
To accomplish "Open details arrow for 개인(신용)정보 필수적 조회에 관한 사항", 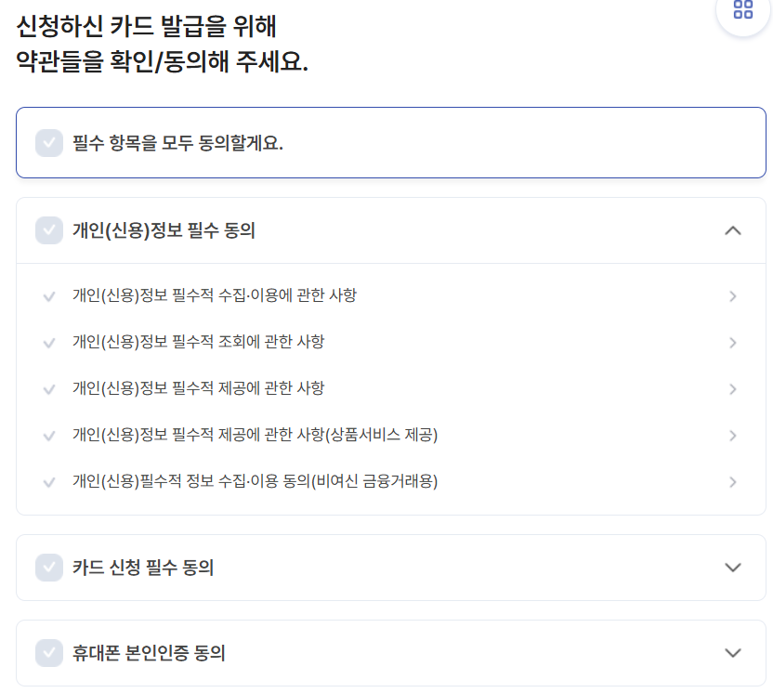I will tap(733, 342).
